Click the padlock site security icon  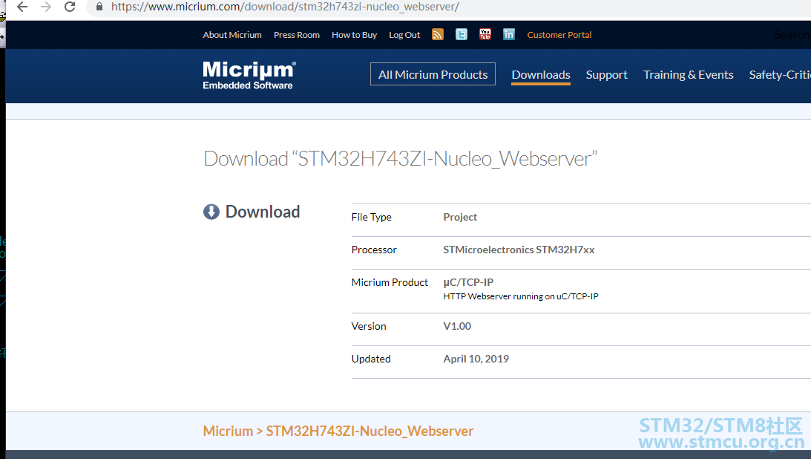pos(99,7)
